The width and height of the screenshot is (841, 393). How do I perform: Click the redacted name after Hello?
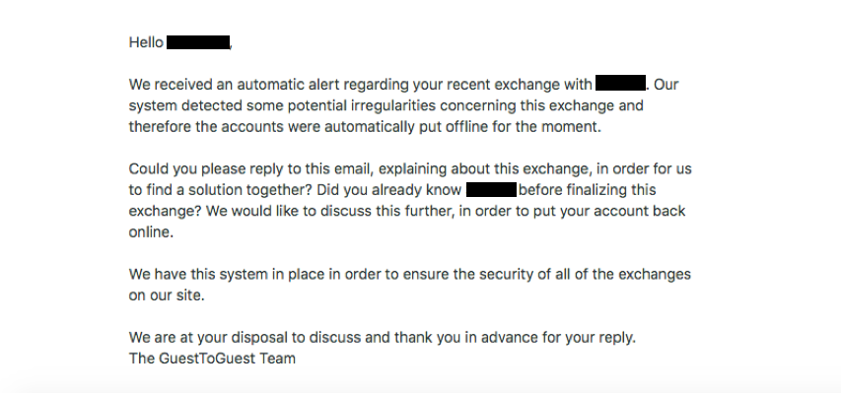point(198,42)
